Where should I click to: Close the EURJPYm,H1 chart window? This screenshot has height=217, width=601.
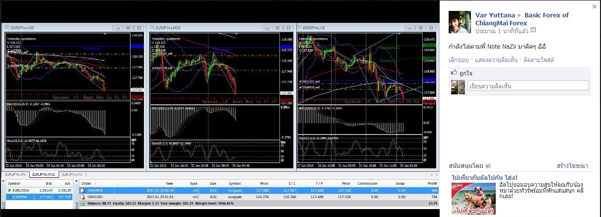[x=431, y=28]
